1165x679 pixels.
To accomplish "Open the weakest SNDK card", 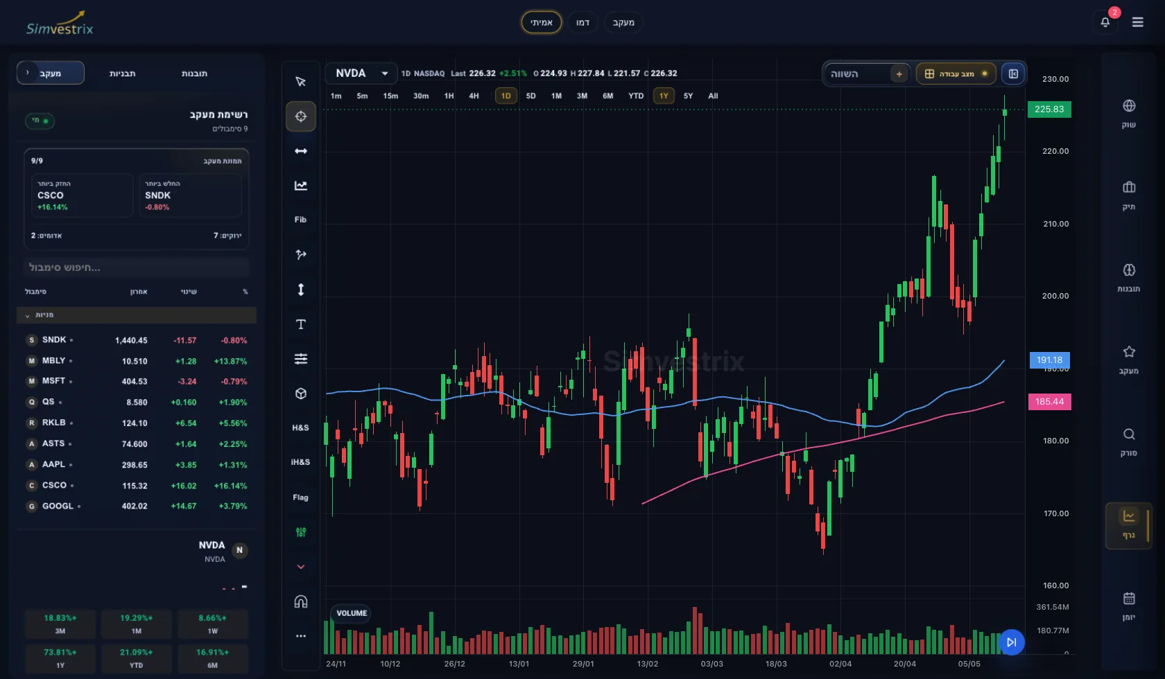I will click(x=190, y=195).
